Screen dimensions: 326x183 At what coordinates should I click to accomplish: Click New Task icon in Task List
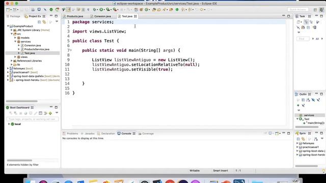tap(298, 22)
